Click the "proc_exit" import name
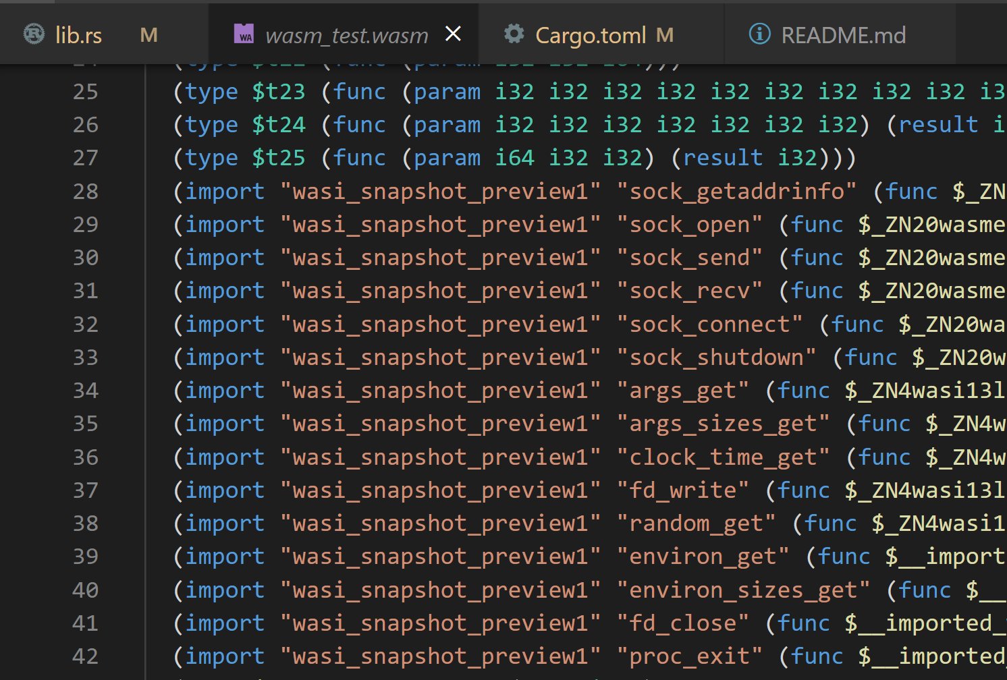1007x680 pixels. (x=690, y=656)
